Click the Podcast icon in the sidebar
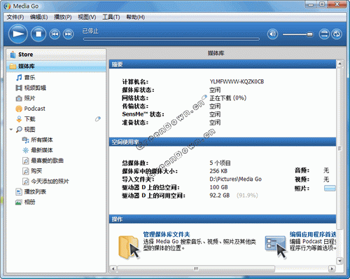The width and height of the screenshot is (350, 279). [19, 109]
